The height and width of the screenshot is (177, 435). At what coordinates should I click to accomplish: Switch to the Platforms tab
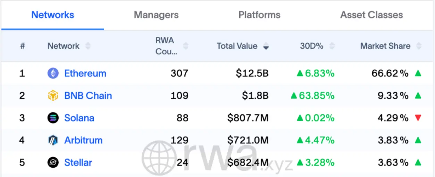click(259, 15)
